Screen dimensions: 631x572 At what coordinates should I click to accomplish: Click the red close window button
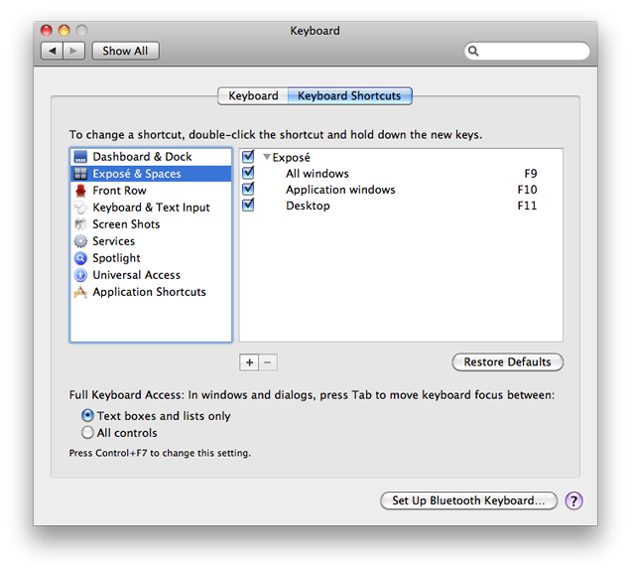point(47,31)
